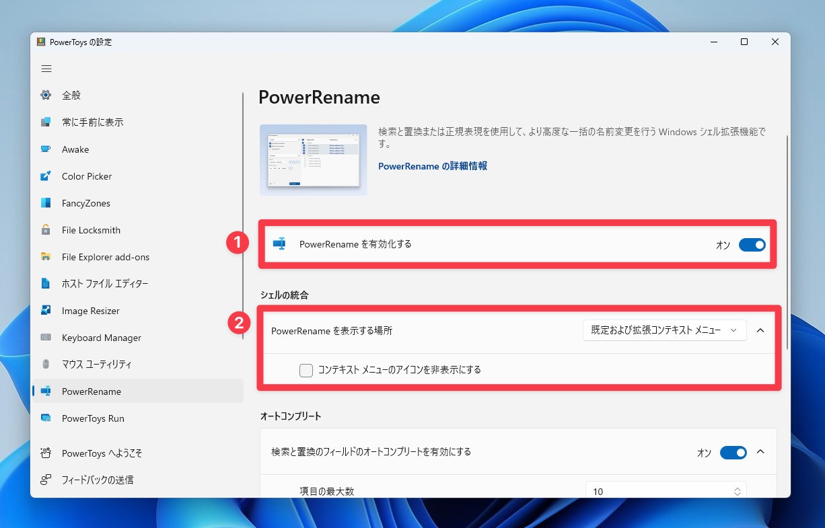Check コンテキスト メニューのアイコンを非表示にする
The width and height of the screenshot is (825, 528).
[x=306, y=370]
